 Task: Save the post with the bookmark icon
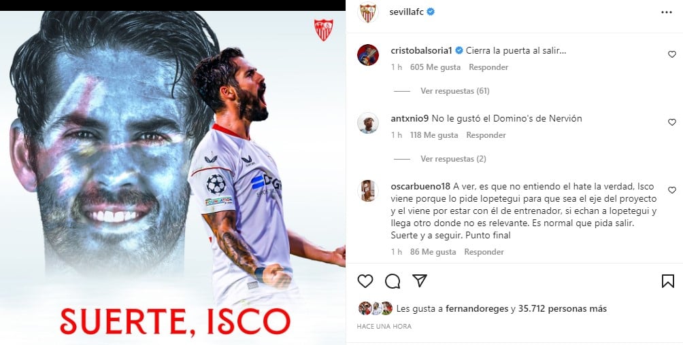pos(668,281)
